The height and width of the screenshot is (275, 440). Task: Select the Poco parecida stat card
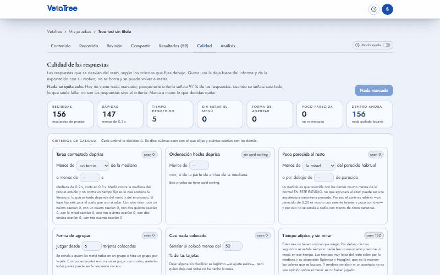click(x=320, y=114)
